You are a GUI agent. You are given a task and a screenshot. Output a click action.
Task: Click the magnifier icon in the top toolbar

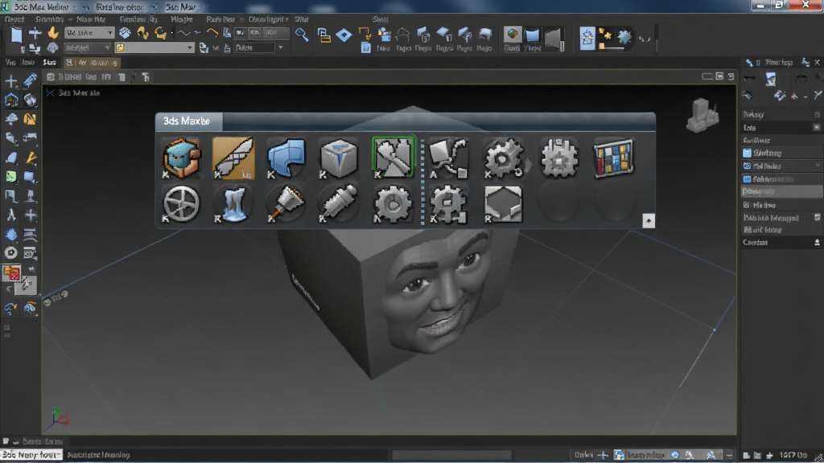(302, 35)
